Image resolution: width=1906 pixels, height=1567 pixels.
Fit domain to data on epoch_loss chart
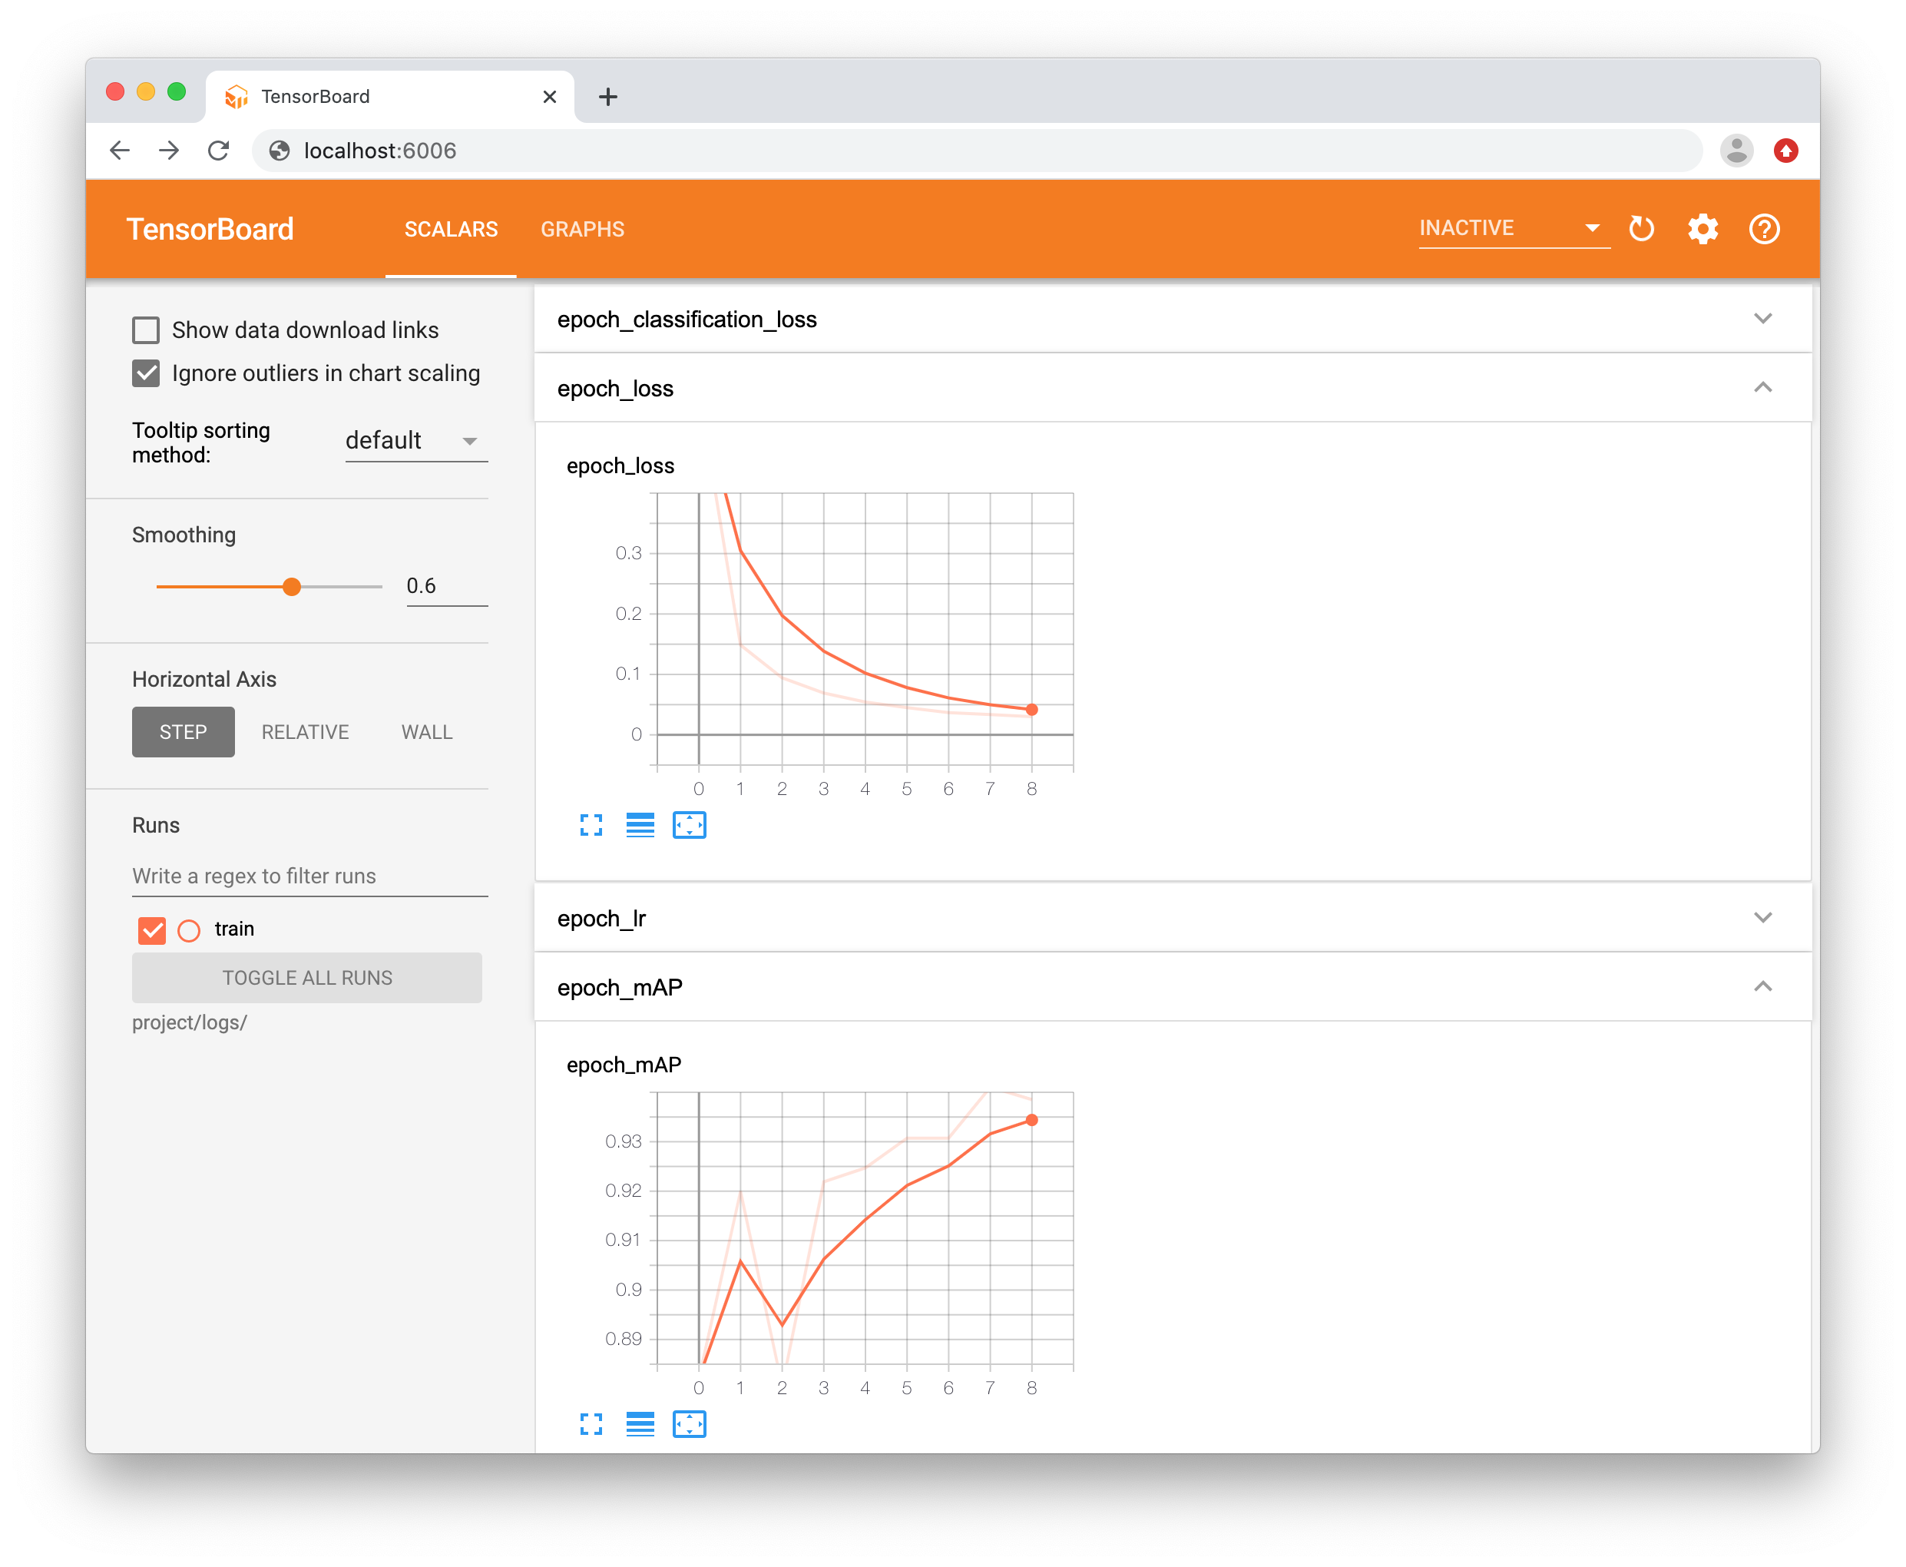pos(690,825)
